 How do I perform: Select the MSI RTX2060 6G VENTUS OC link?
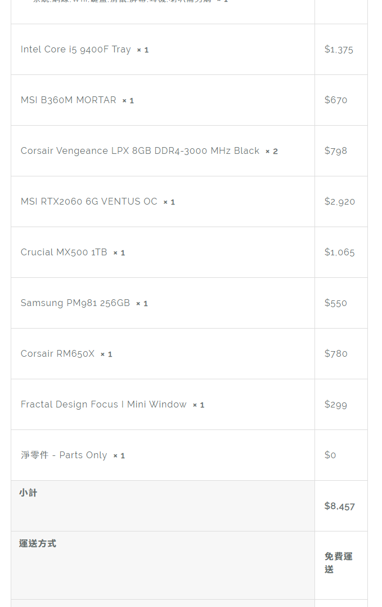pos(89,202)
